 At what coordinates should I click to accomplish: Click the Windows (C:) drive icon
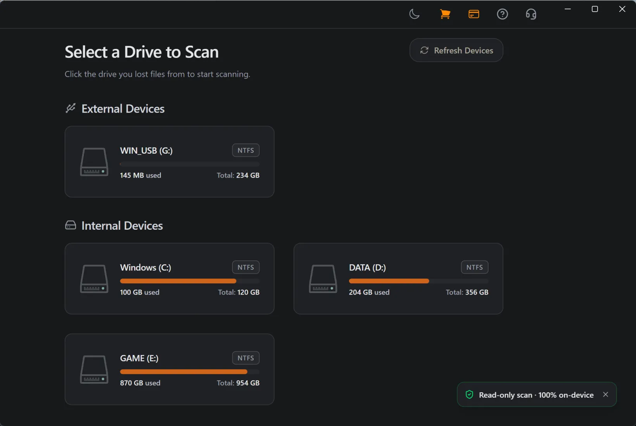[94, 279]
